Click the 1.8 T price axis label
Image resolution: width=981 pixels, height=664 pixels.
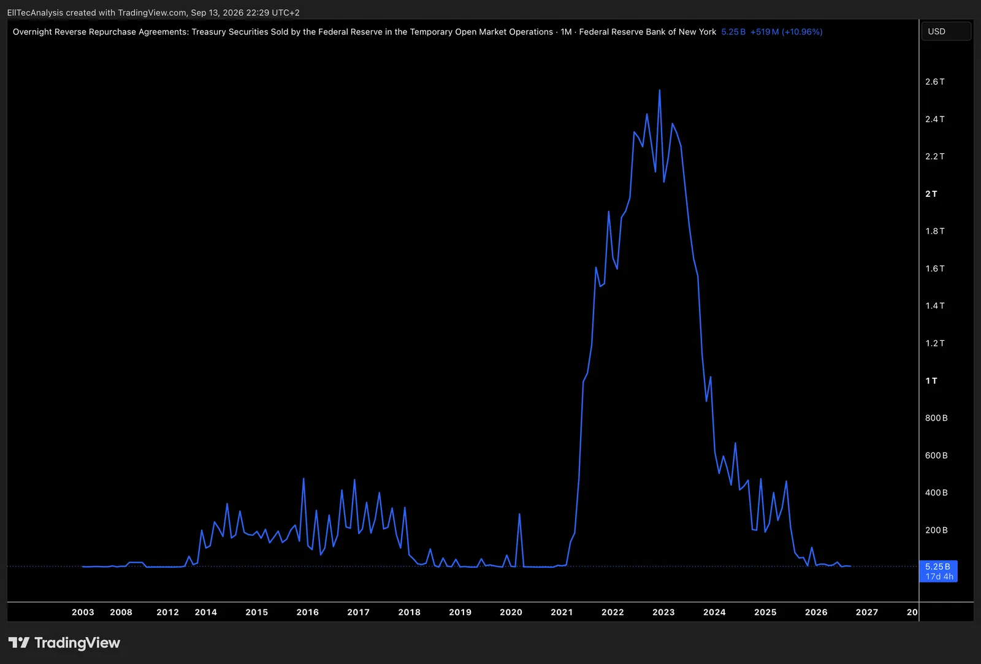935,231
